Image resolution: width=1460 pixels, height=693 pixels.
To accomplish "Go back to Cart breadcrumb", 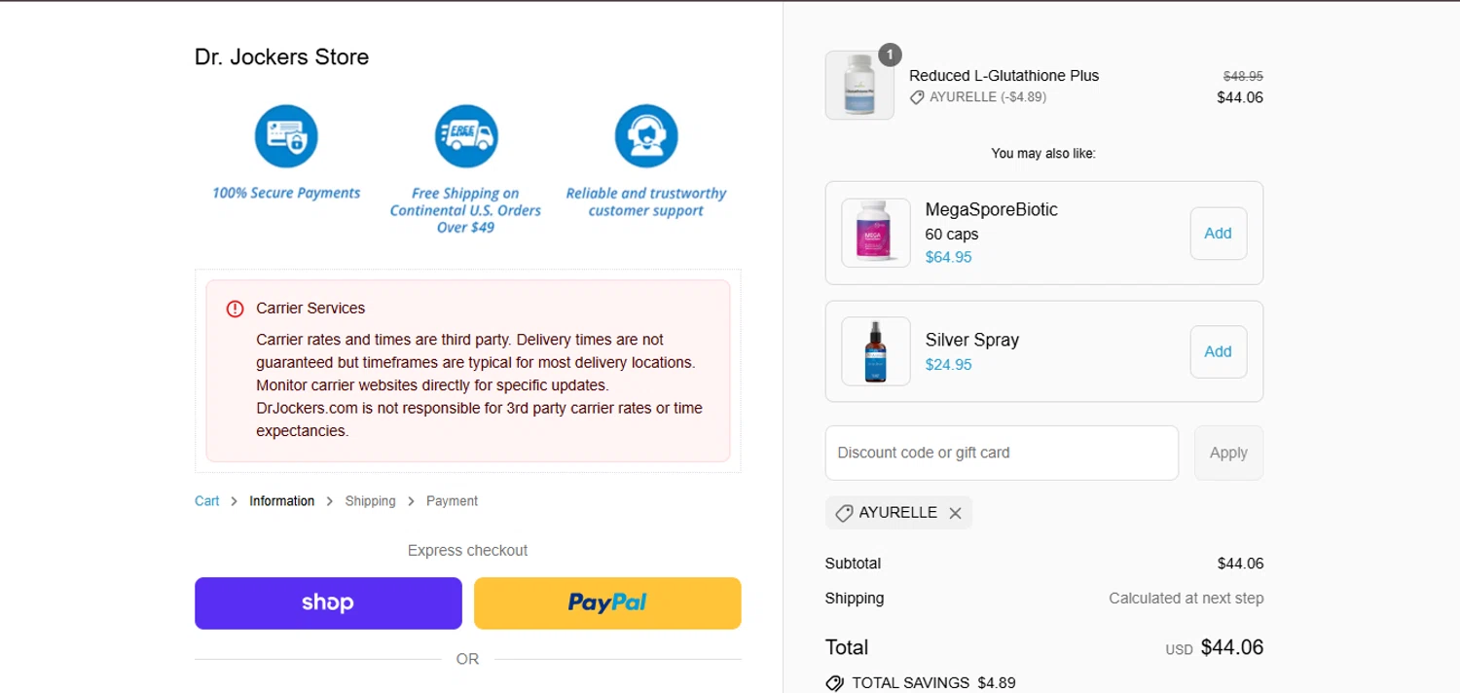I will click(207, 501).
